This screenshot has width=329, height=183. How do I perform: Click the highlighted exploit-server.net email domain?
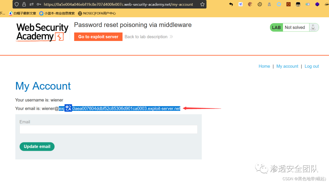click(x=119, y=109)
